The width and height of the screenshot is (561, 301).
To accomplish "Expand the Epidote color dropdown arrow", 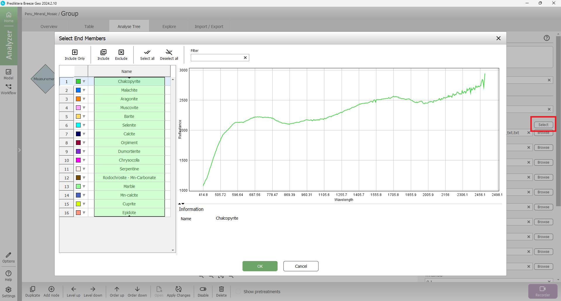I will (84, 213).
